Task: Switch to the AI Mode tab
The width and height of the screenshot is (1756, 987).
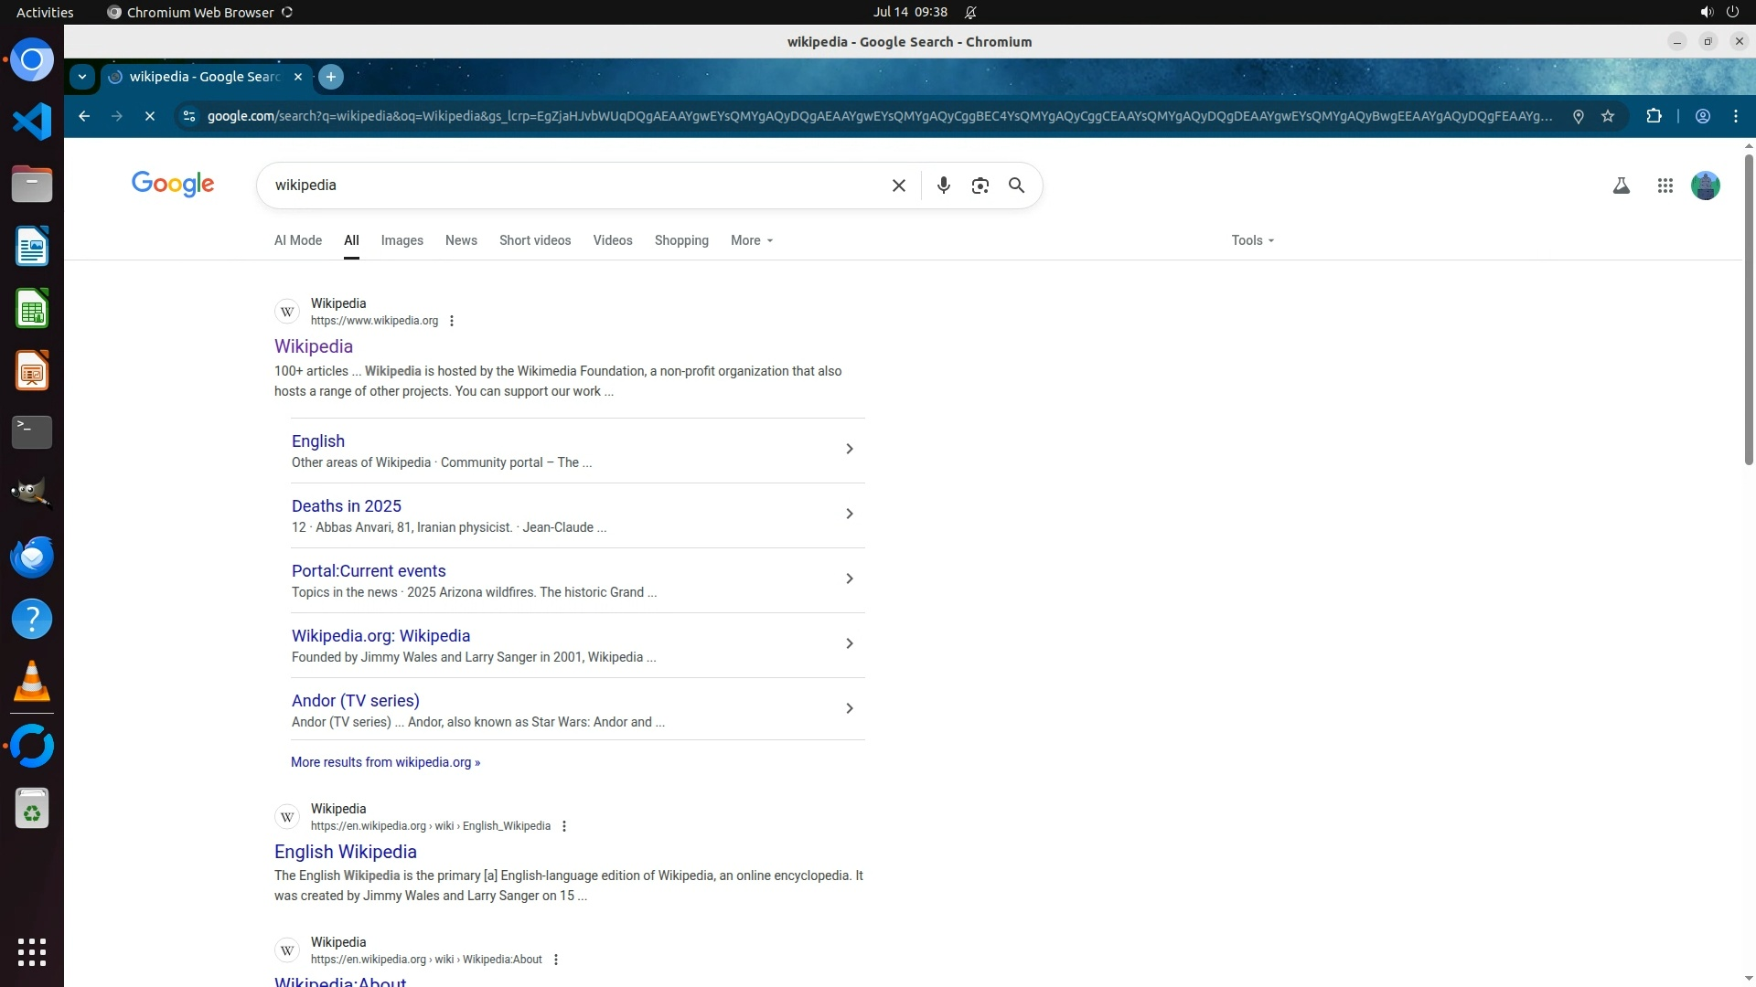Action: (x=297, y=240)
